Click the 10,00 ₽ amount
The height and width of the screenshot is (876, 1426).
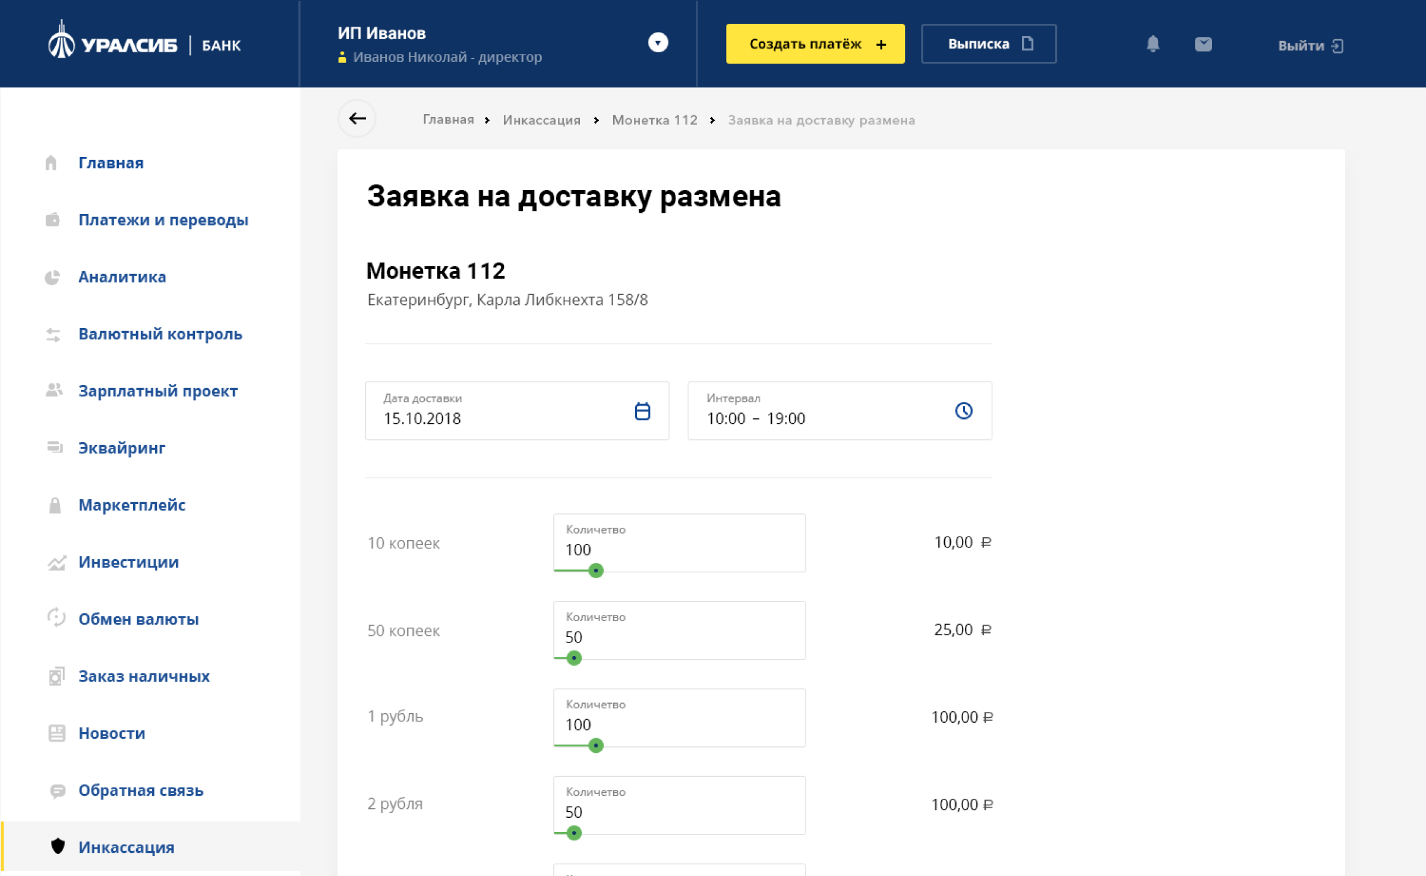tap(963, 543)
